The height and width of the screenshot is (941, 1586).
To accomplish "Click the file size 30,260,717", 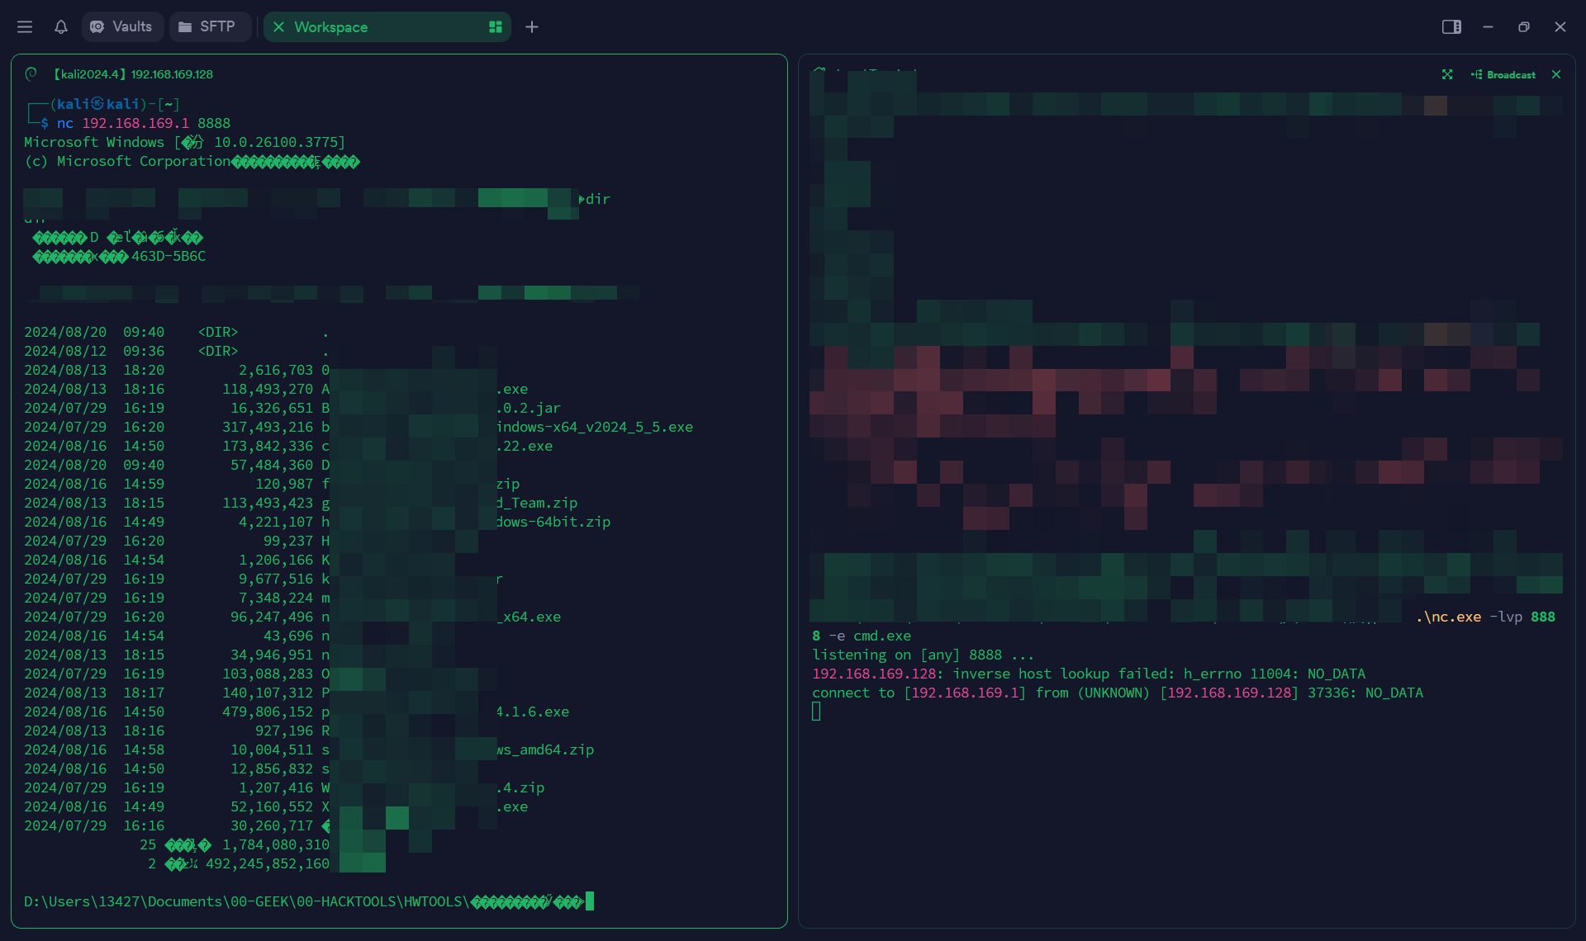I will pos(272,825).
